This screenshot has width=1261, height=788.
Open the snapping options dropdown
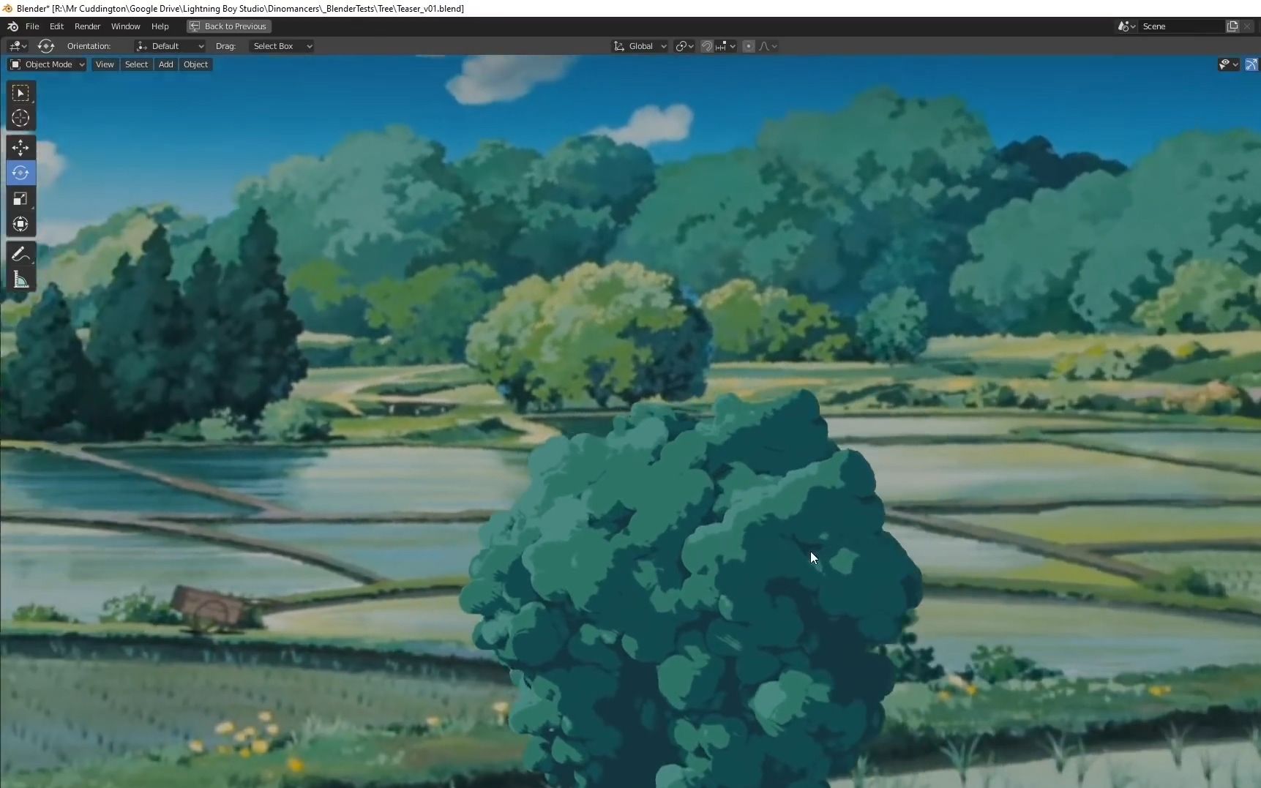tap(726, 46)
